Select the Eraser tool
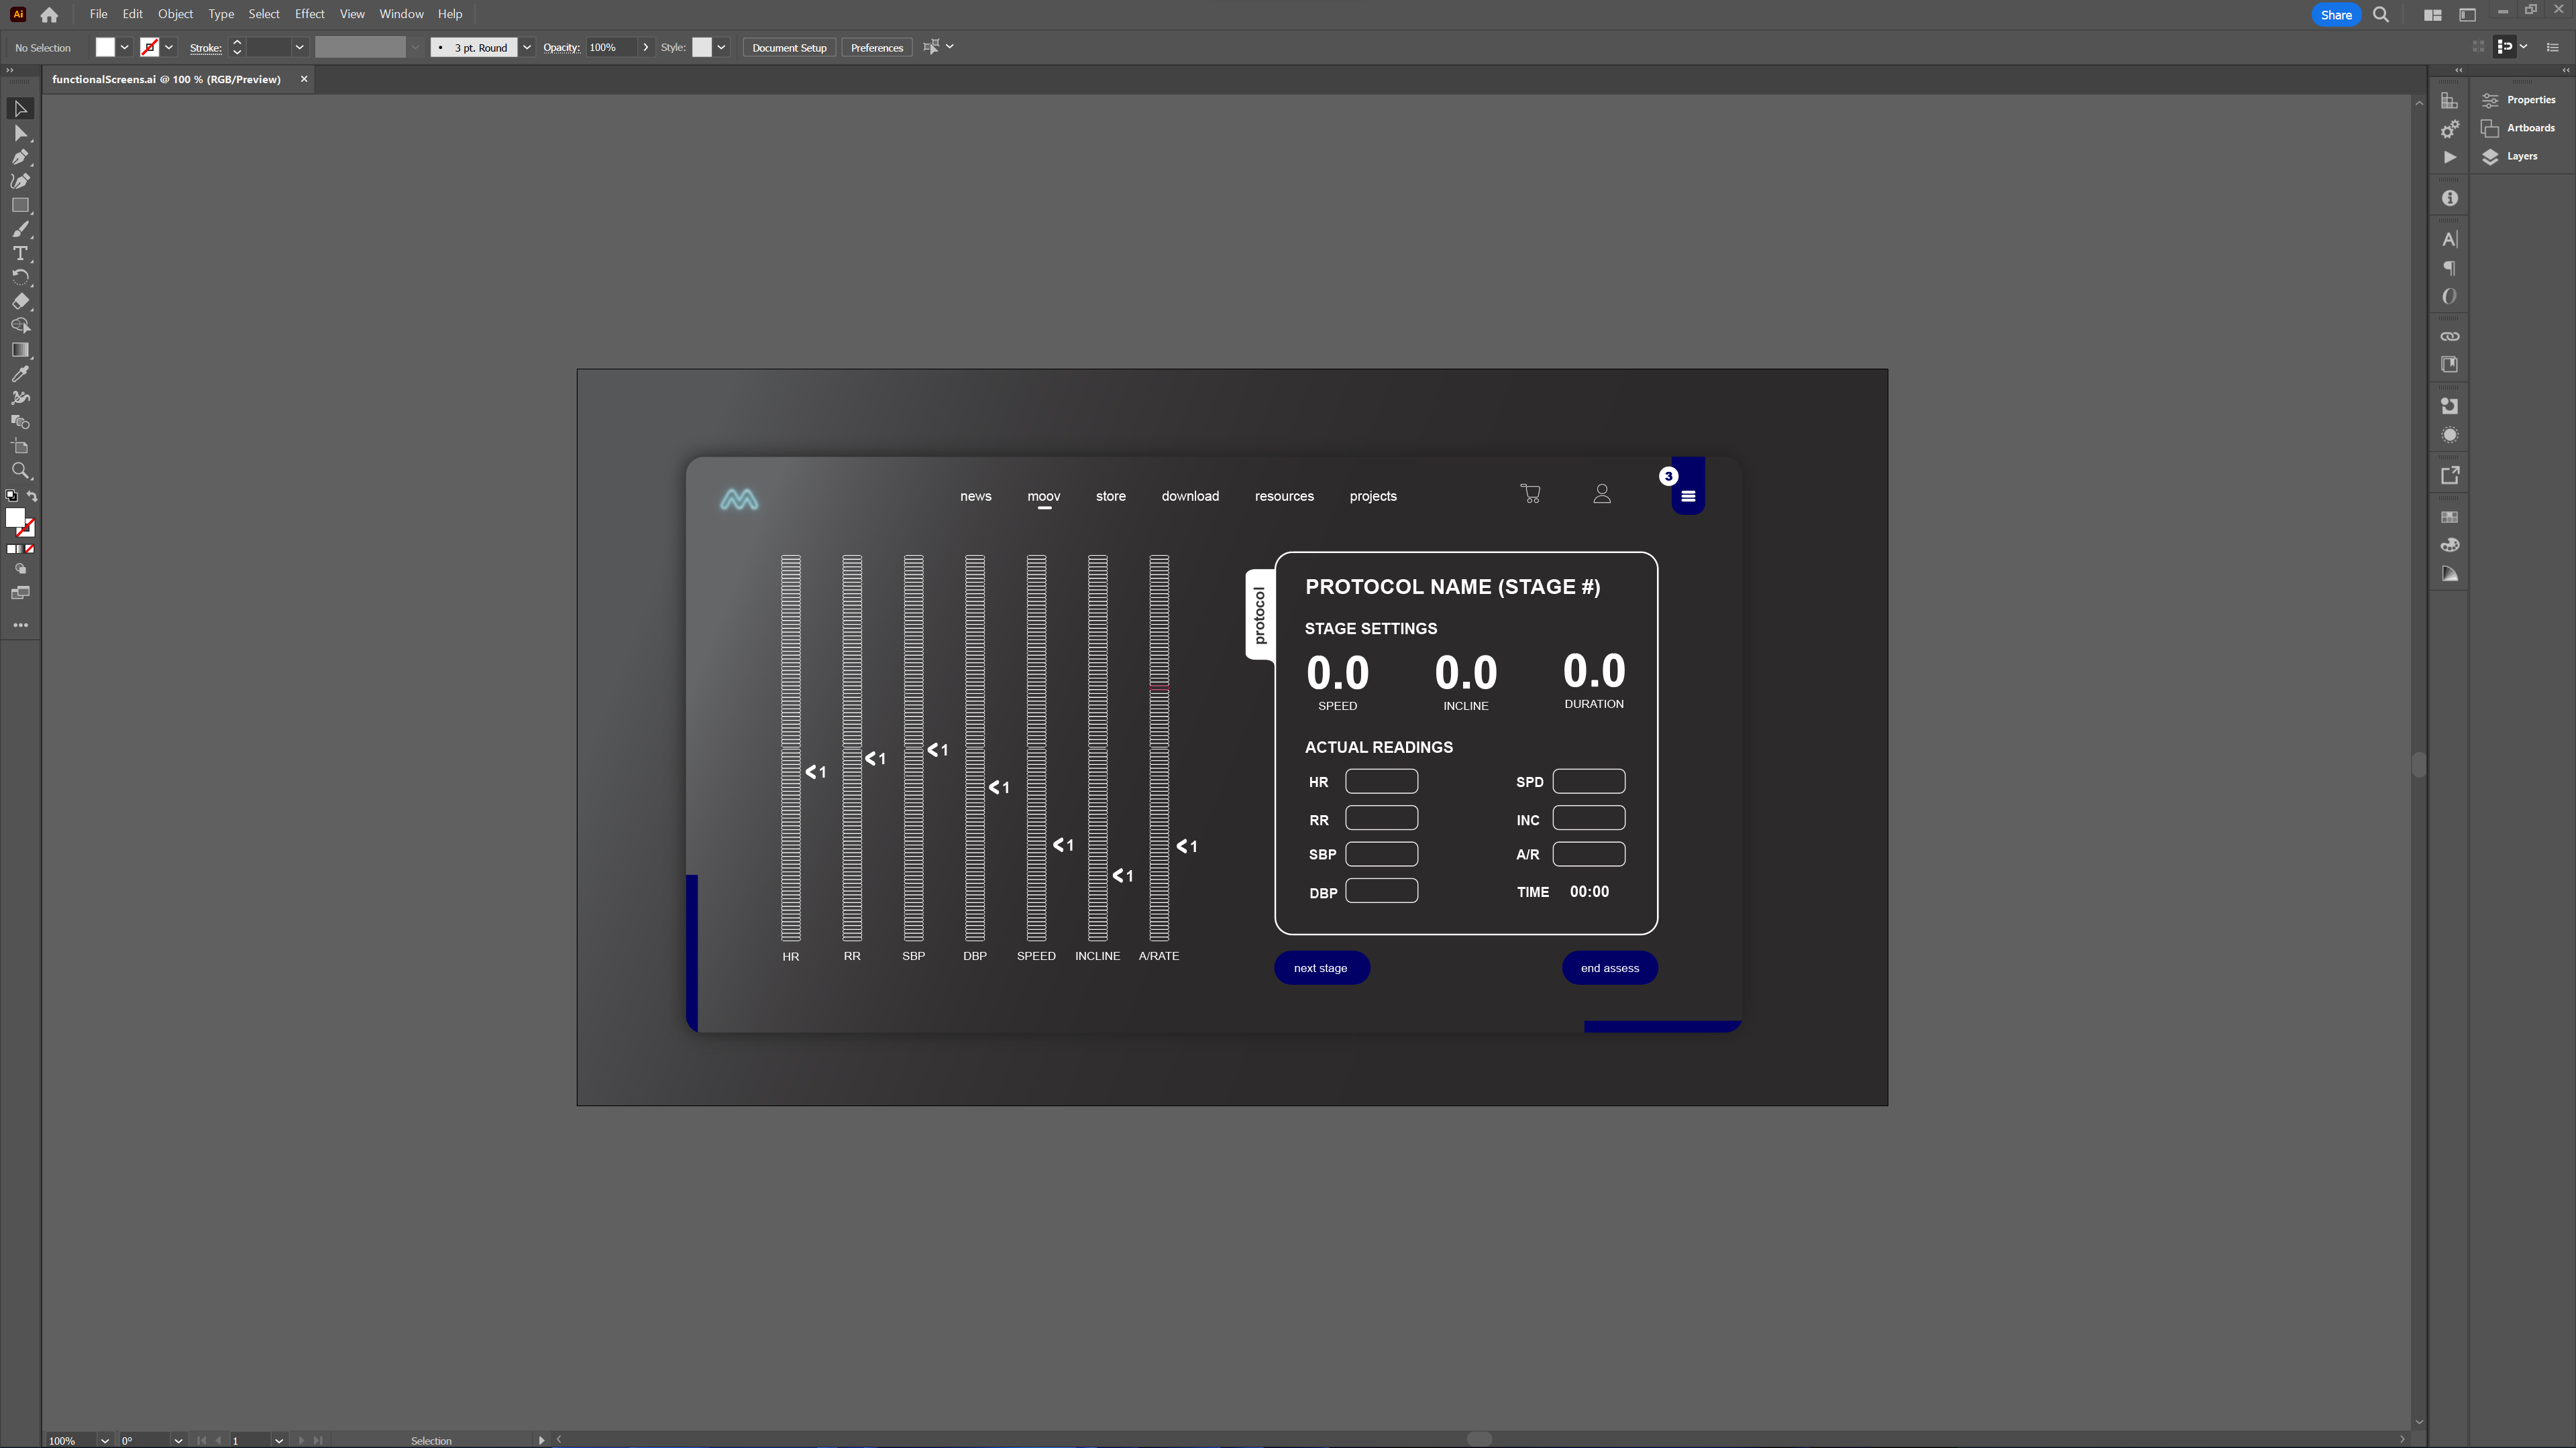 tap(20, 302)
